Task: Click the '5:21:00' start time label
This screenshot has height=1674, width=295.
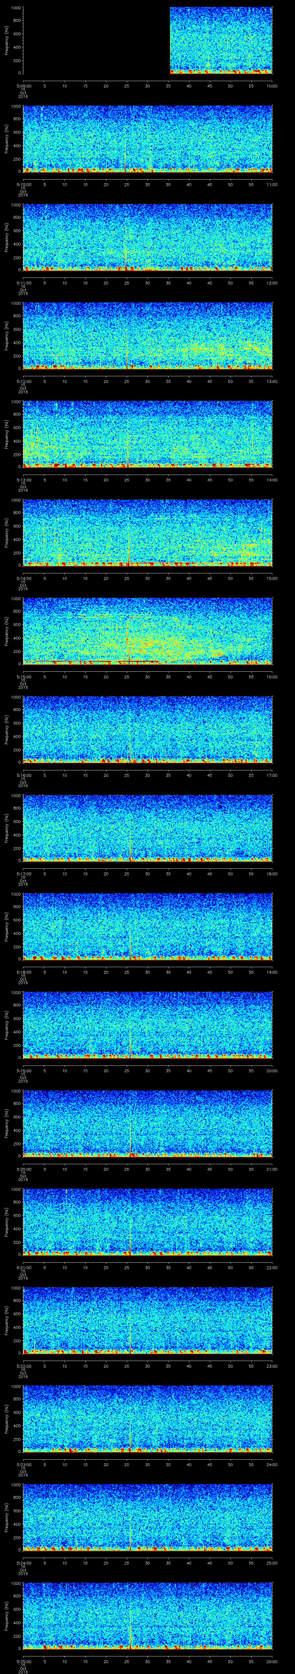Action: click(23, 1267)
